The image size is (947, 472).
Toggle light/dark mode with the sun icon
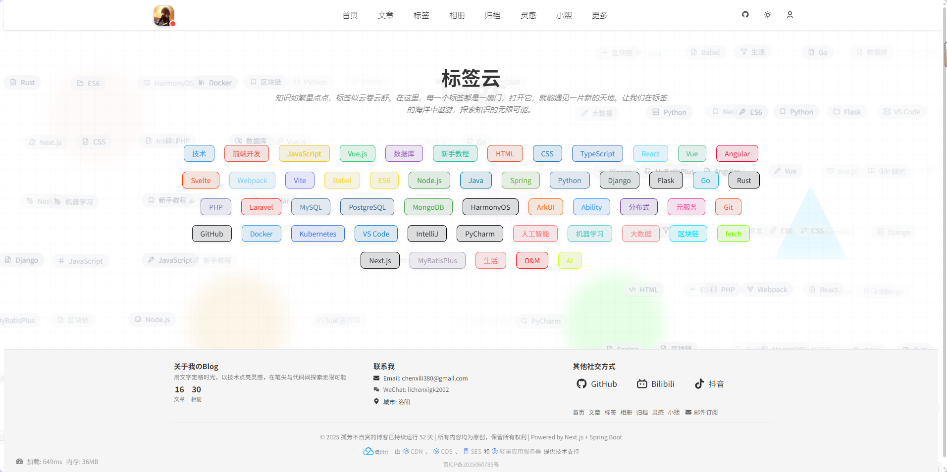(767, 15)
